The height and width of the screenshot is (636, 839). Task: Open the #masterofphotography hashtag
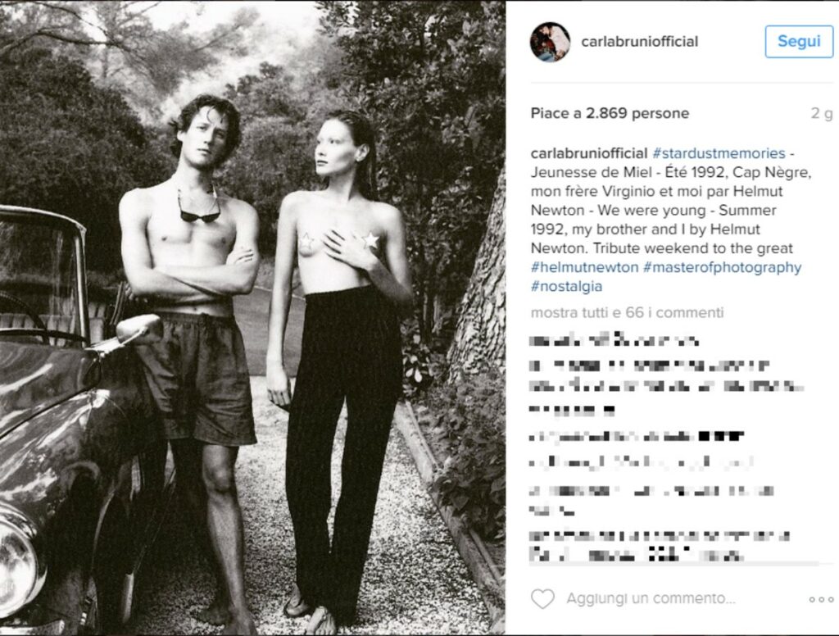tap(723, 268)
